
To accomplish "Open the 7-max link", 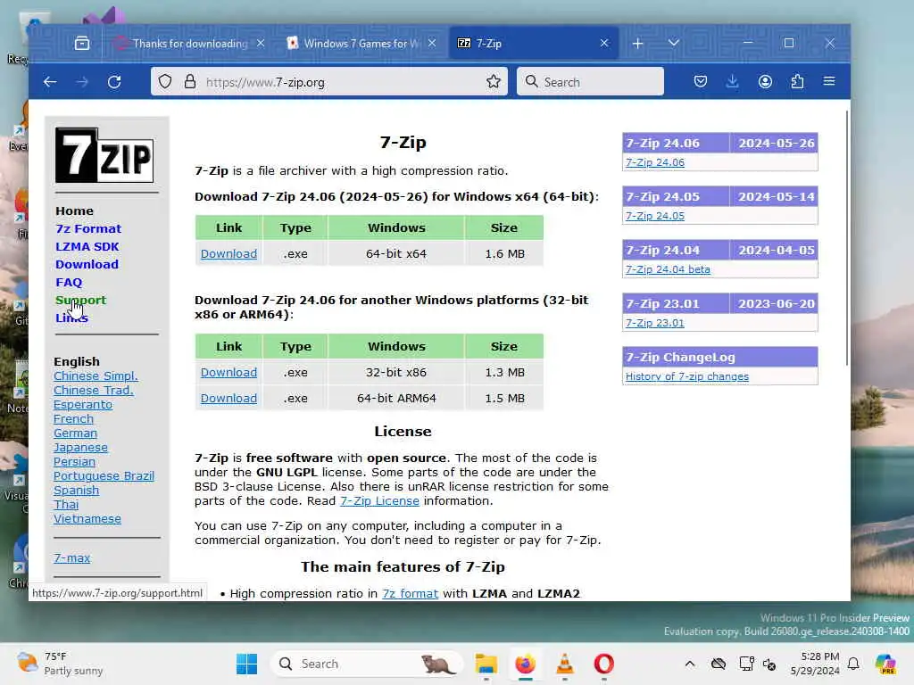I will pyautogui.click(x=71, y=558).
